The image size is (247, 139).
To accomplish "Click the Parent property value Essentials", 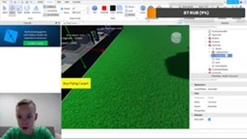I will [x=212, y=107].
